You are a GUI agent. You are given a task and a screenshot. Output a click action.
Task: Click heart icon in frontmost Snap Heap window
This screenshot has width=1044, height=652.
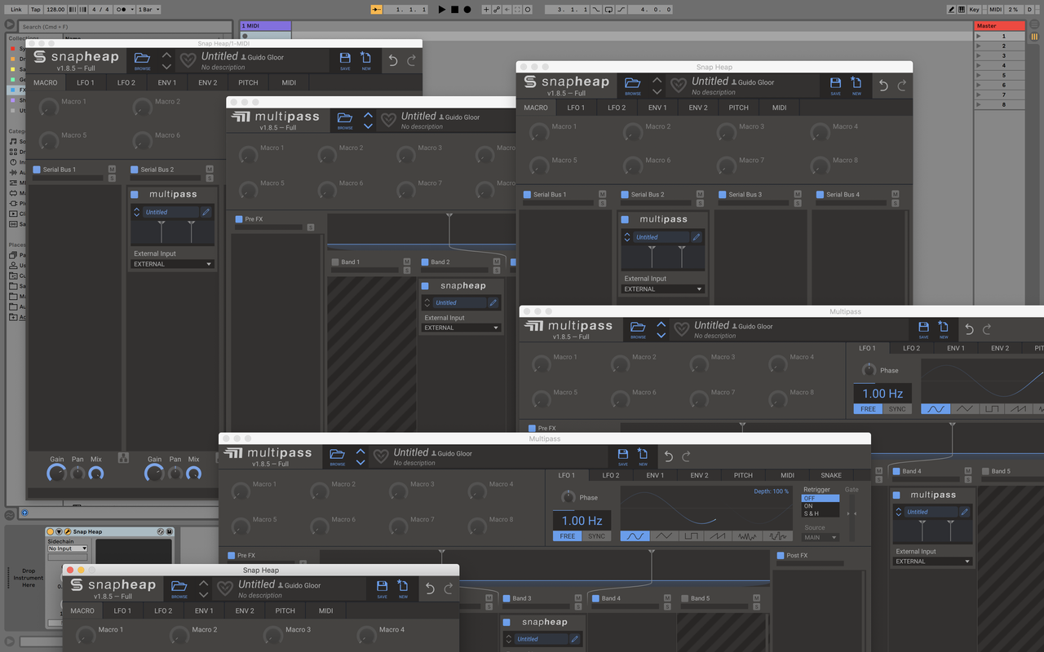click(x=225, y=588)
